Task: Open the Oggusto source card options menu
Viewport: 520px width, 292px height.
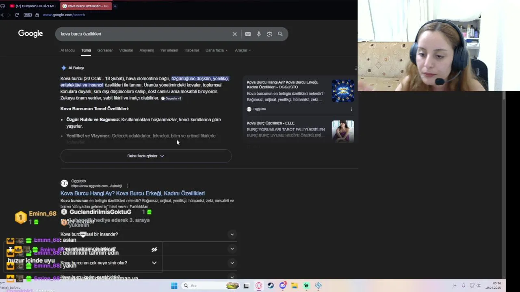Action: pos(351,109)
